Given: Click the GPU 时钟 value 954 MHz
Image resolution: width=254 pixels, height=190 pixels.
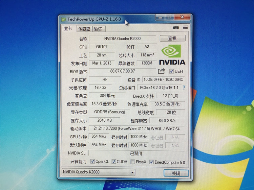Looking at the screenshot, I should (99, 137).
